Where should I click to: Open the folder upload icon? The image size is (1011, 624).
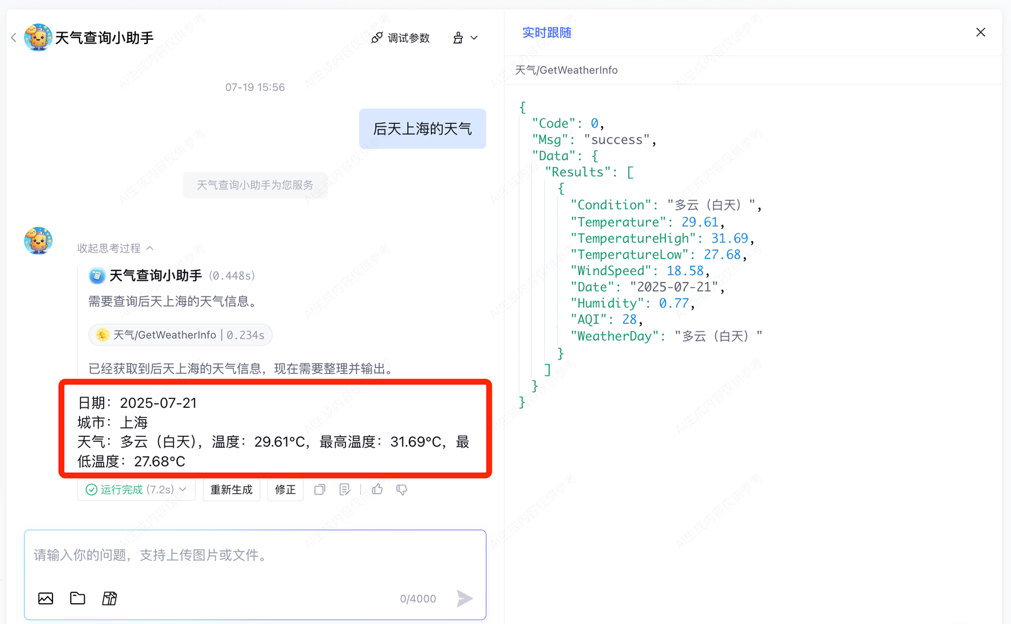click(78, 598)
